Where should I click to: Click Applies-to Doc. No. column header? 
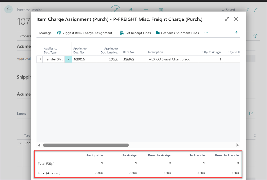tap(80, 50)
